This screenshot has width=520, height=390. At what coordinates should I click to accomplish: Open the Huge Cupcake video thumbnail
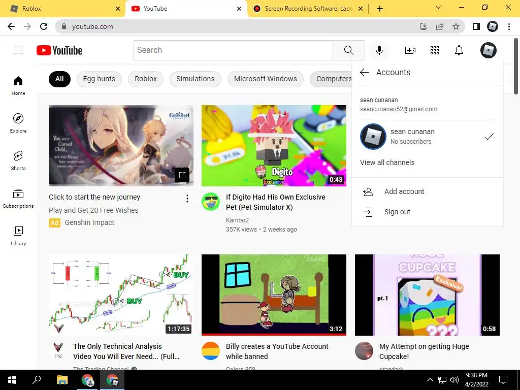[427, 295]
